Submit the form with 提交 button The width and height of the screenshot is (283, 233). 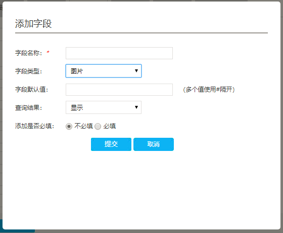[x=111, y=144]
